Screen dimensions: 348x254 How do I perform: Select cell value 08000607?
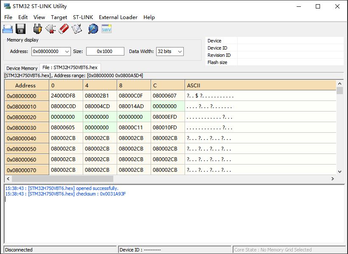click(x=168, y=96)
